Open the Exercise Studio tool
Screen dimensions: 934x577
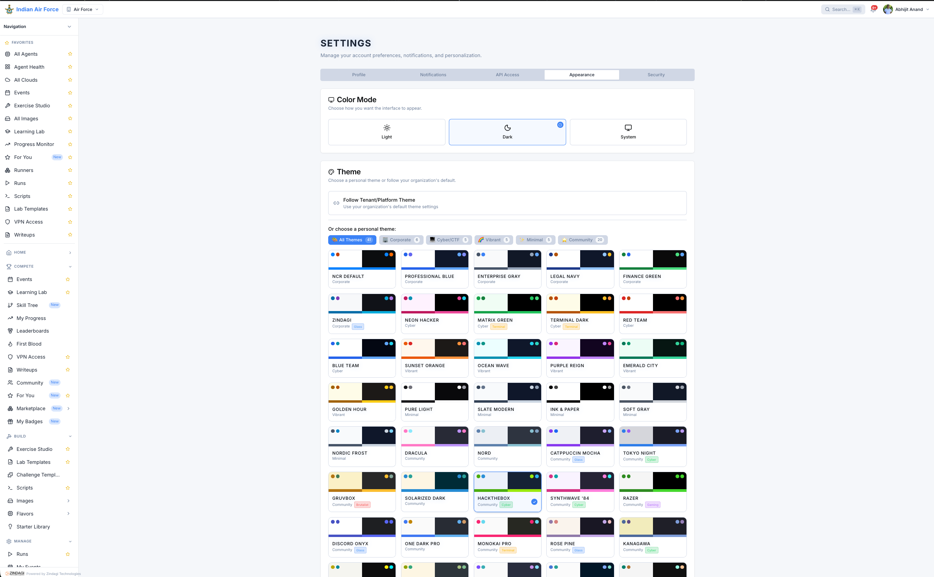pyautogui.click(x=32, y=105)
